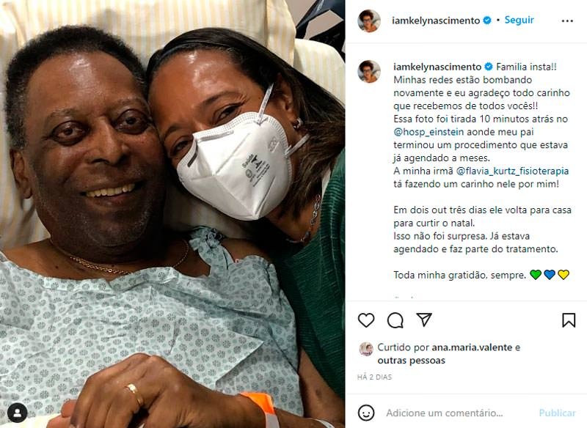Click the Adicione um comentário field

pos(445,413)
